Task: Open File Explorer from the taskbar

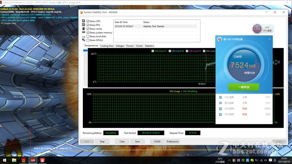Action: tap(14, 160)
